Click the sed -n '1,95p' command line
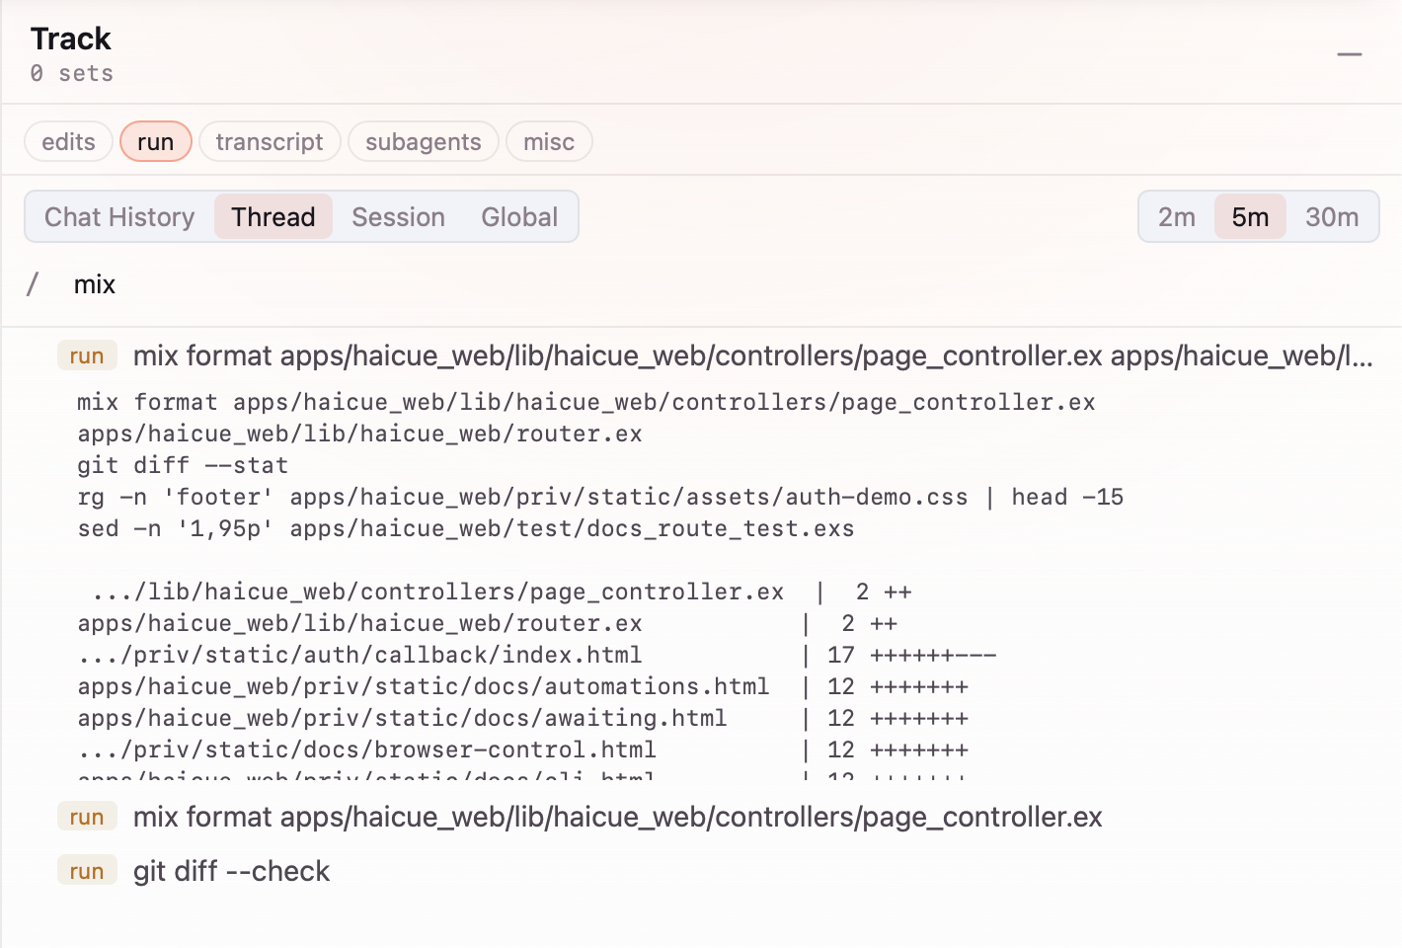Screen dimensions: 1402x948 pyautogui.click(x=466, y=529)
